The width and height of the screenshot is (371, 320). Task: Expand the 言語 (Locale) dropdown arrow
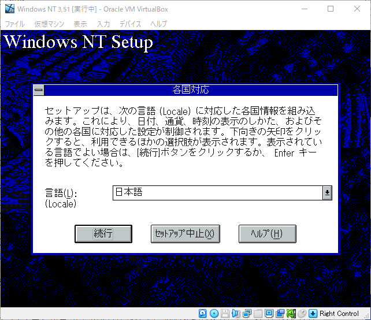(x=327, y=193)
